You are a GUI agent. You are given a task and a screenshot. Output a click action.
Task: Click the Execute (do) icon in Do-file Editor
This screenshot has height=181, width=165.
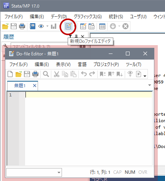138,74
